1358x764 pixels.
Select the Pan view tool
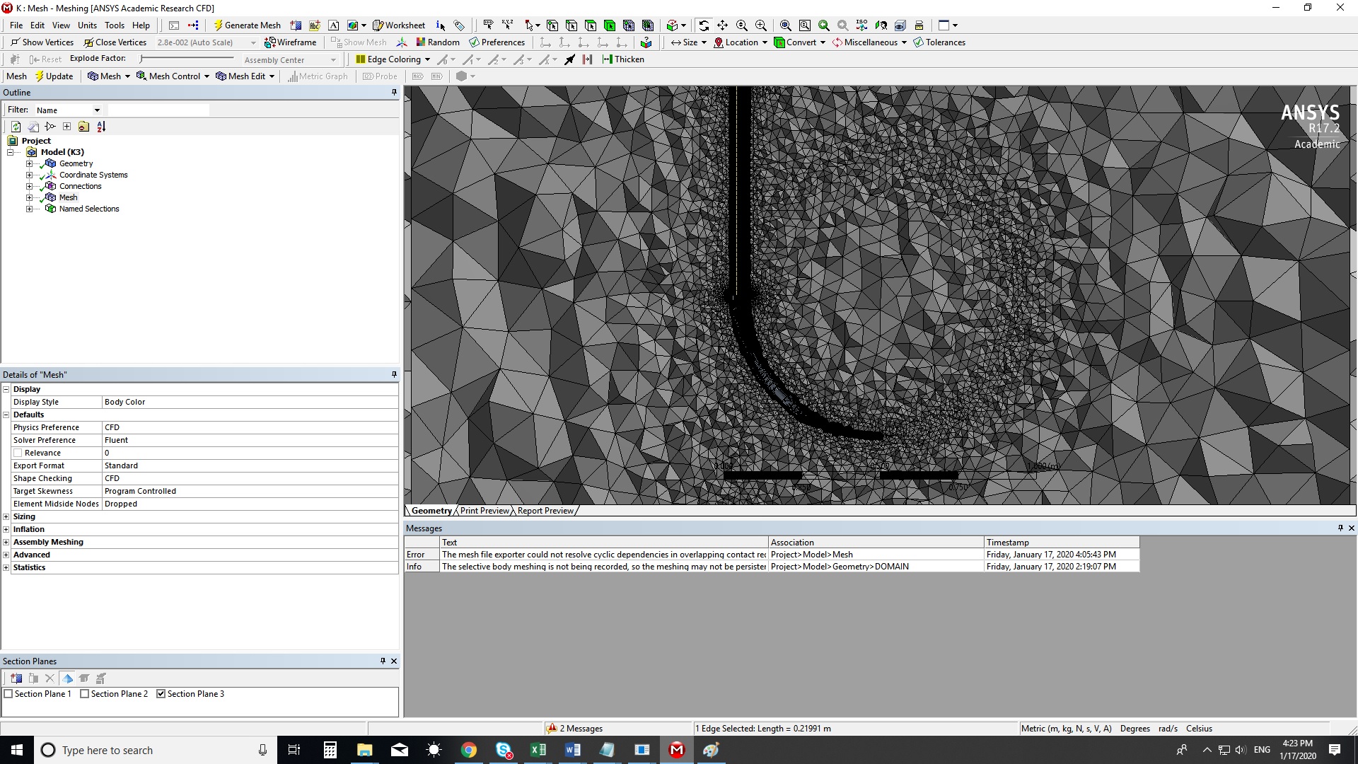pos(723,25)
